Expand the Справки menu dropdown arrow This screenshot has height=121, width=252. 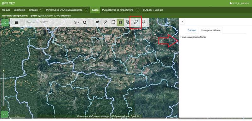pyautogui.click(x=41, y=10)
